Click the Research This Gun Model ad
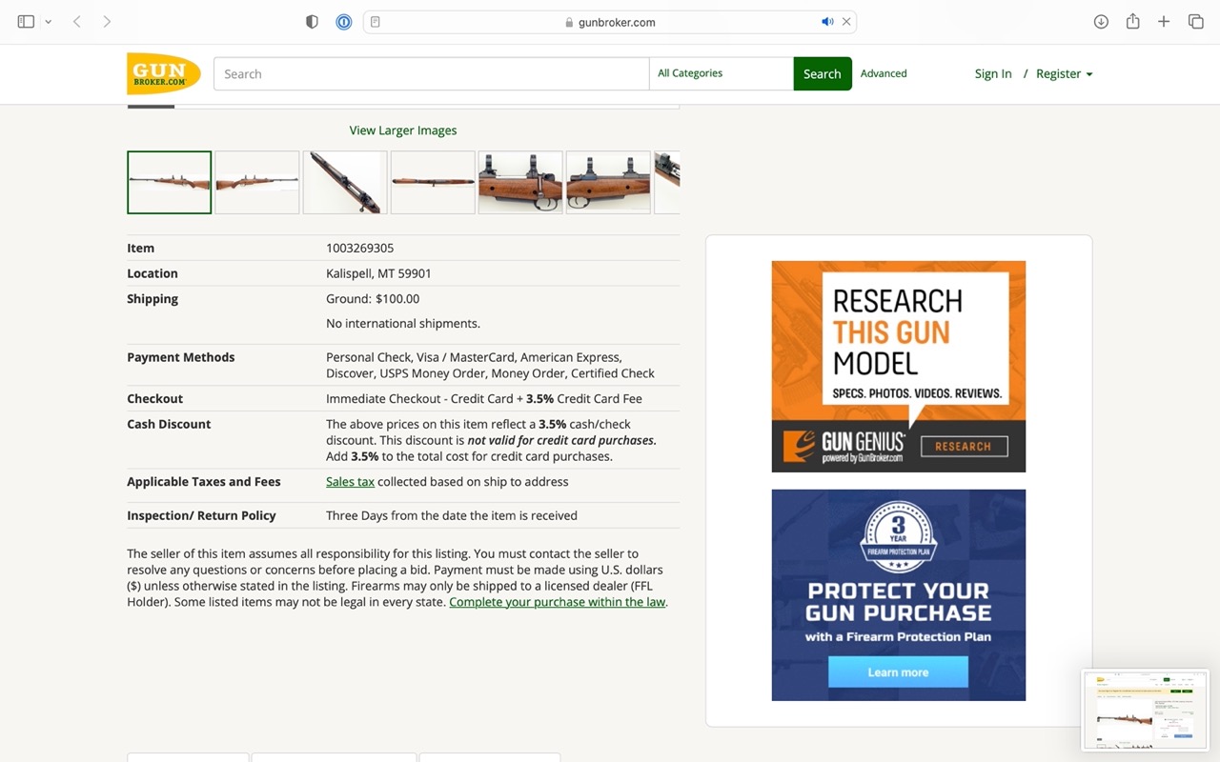 tap(899, 367)
